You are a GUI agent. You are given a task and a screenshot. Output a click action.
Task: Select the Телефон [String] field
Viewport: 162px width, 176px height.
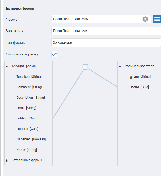pyautogui.click(x=29, y=77)
